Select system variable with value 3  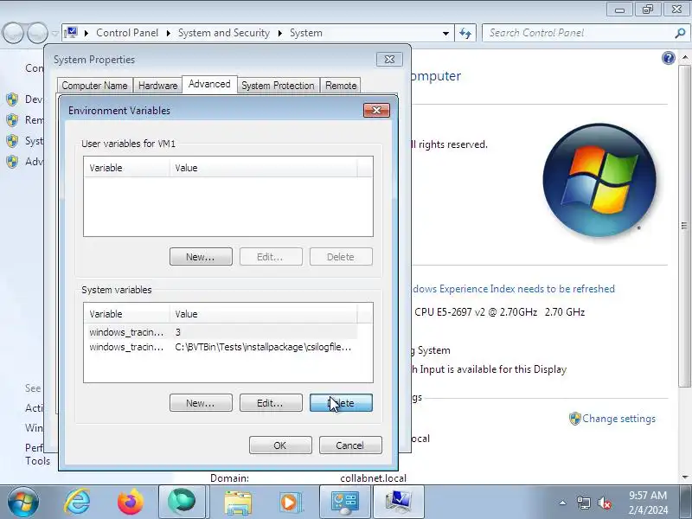221,332
